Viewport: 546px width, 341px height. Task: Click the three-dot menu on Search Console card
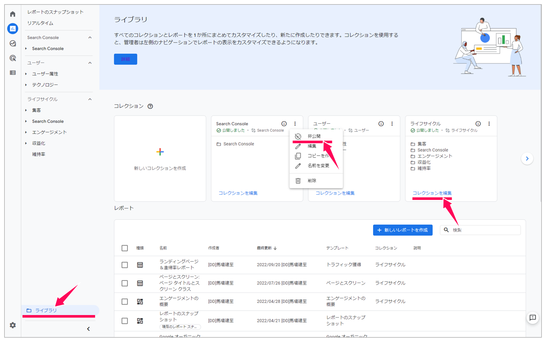(295, 124)
